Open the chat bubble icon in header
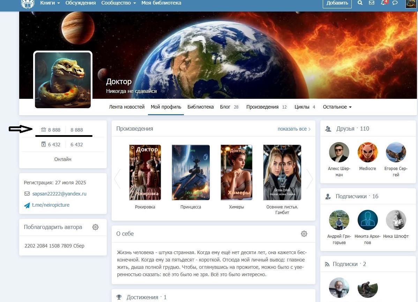The image size is (418, 302). tap(395, 3)
